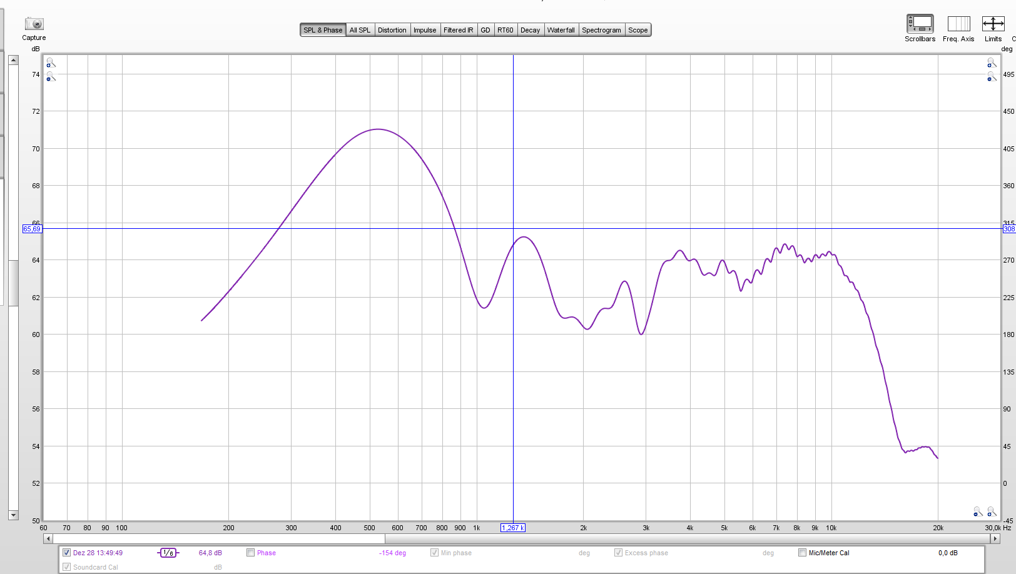Click the Capture camera icon
This screenshot has width=1016, height=574.
34,24
